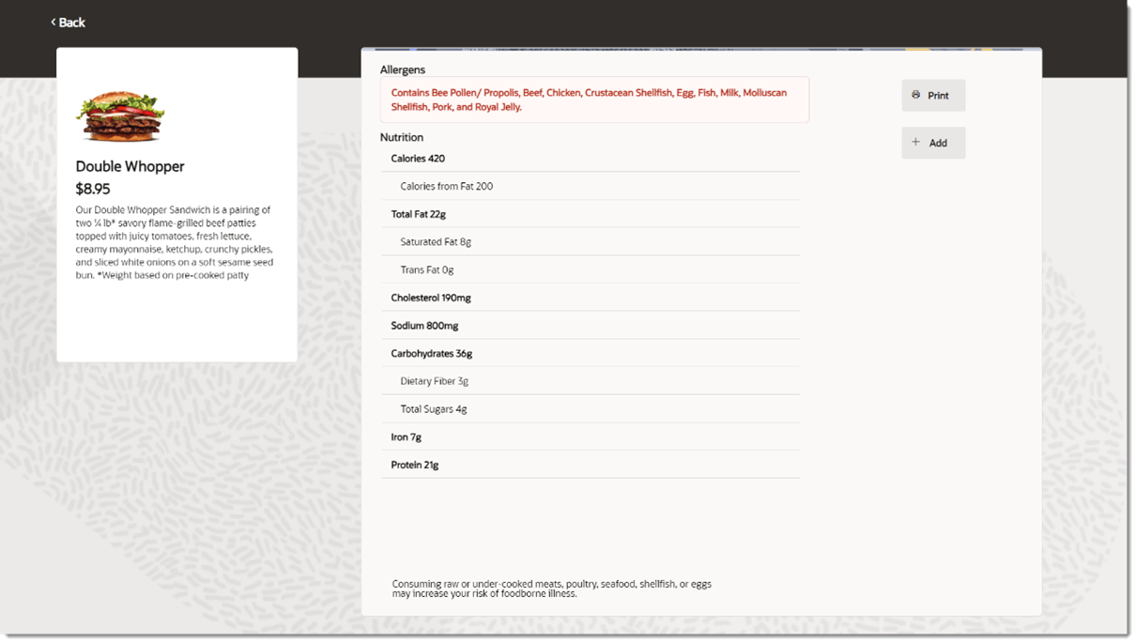Image resolution: width=1136 pixels, height=643 pixels.
Task: Add the Double Whopper to the order
Action: point(933,143)
